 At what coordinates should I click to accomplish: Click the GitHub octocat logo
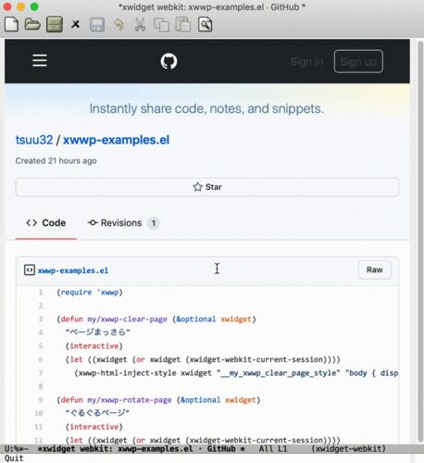168,61
